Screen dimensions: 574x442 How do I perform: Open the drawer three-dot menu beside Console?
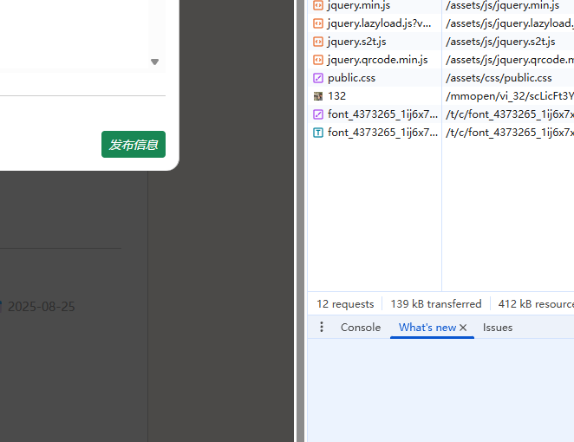tap(322, 328)
